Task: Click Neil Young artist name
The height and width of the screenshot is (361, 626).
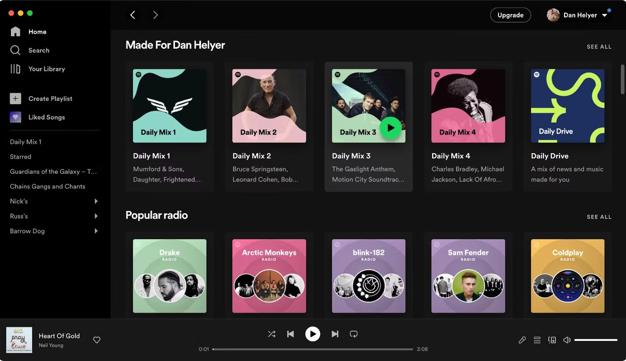Action: 51,346
